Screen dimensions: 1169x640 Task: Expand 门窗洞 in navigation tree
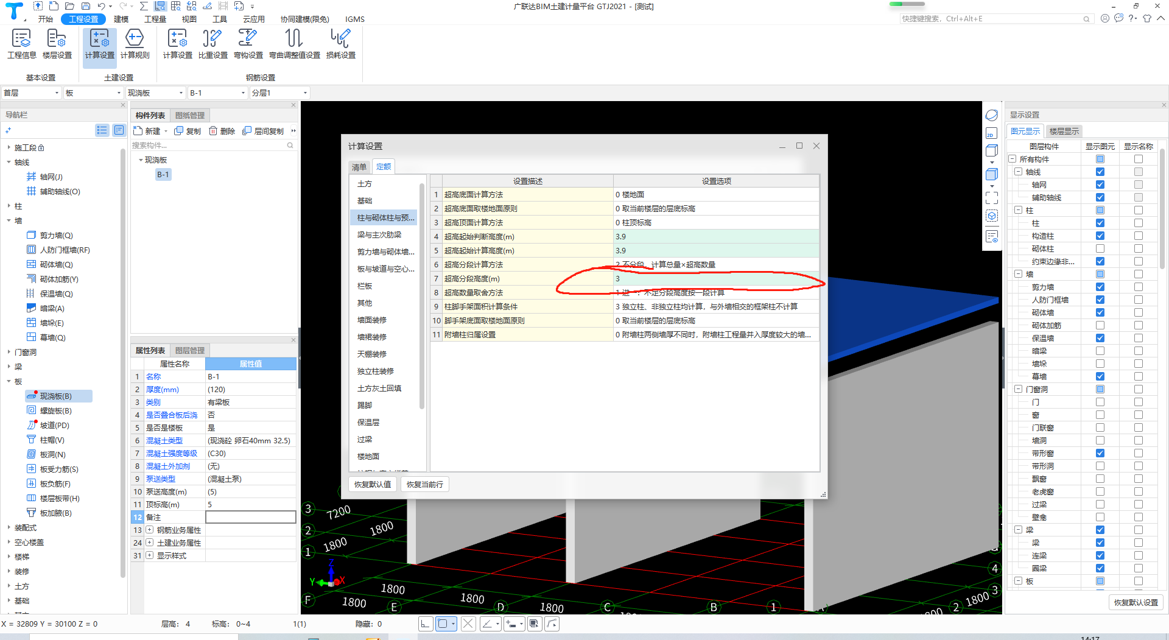click(x=9, y=352)
